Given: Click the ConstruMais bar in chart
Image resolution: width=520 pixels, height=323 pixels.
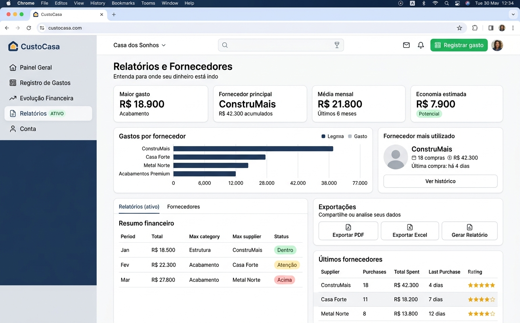Looking at the screenshot, I should click(x=253, y=149).
